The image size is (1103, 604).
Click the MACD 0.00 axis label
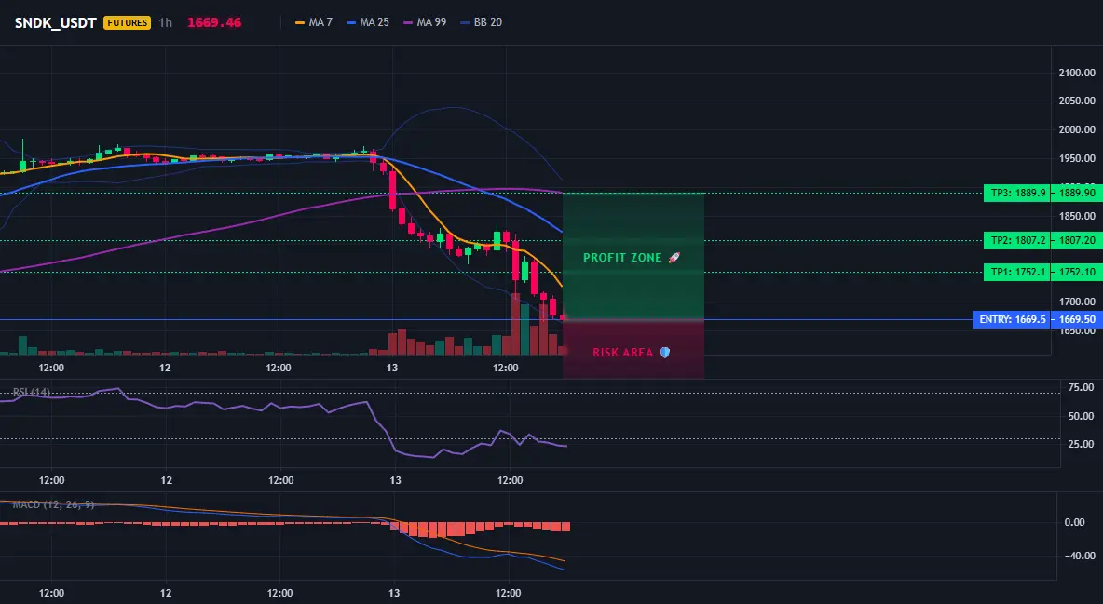(1074, 522)
